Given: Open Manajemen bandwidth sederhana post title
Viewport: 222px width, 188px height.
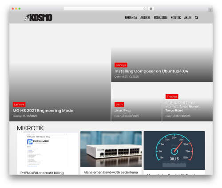Looking at the screenshot, I should click(x=111, y=172).
